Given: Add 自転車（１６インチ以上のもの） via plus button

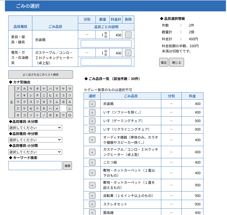Looking at the screenshot, I should 92,196.
